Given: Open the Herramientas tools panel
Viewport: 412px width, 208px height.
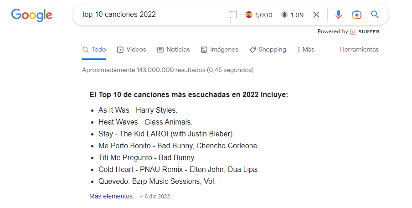Looking at the screenshot, I should coord(359,49).
